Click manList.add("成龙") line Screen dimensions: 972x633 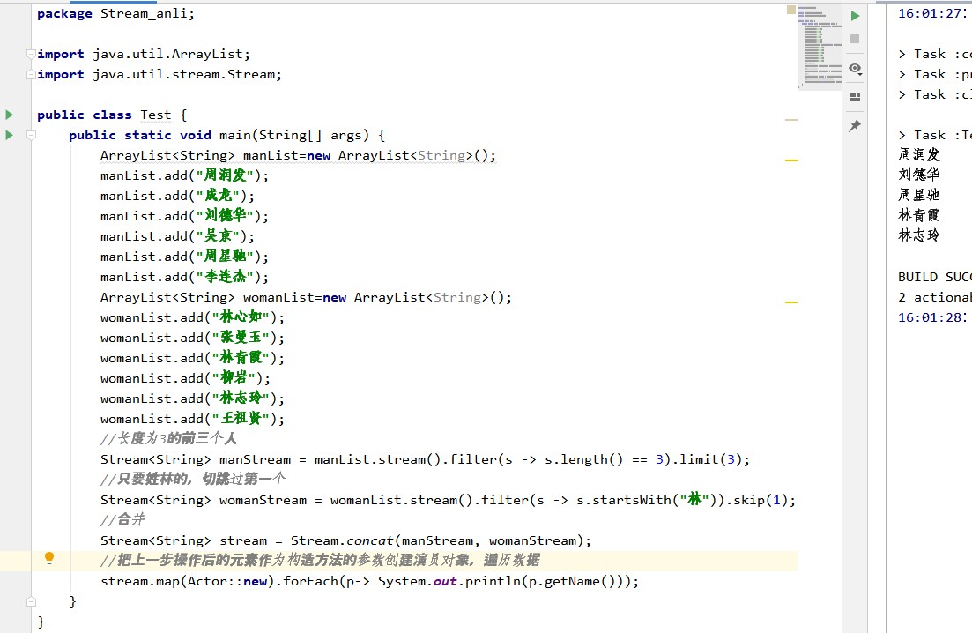point(177,196)
